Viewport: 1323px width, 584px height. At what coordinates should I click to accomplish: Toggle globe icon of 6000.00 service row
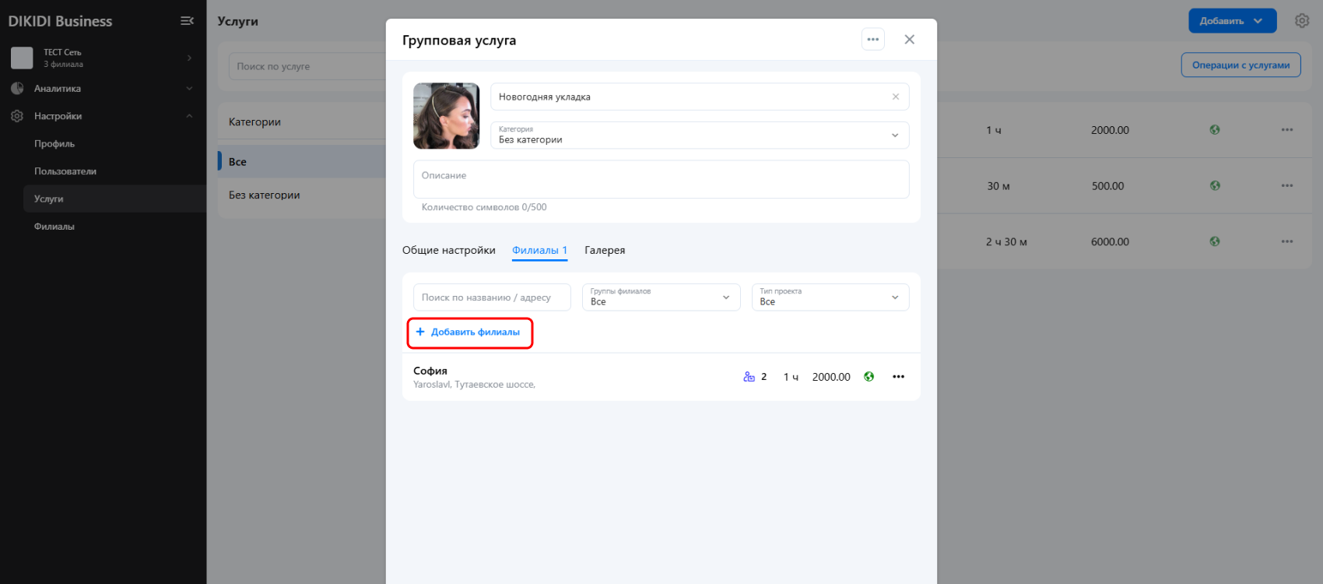[x=1214, y=242]
